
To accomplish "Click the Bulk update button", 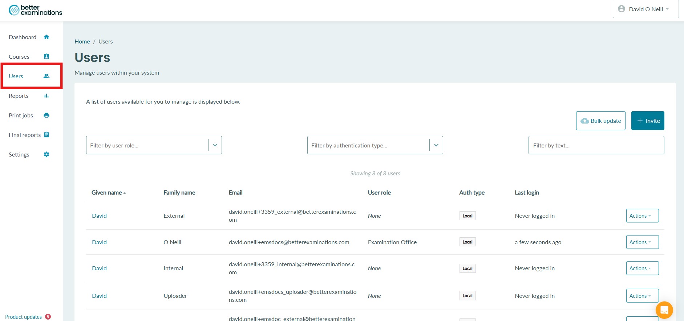I will (x=600, y=121).
